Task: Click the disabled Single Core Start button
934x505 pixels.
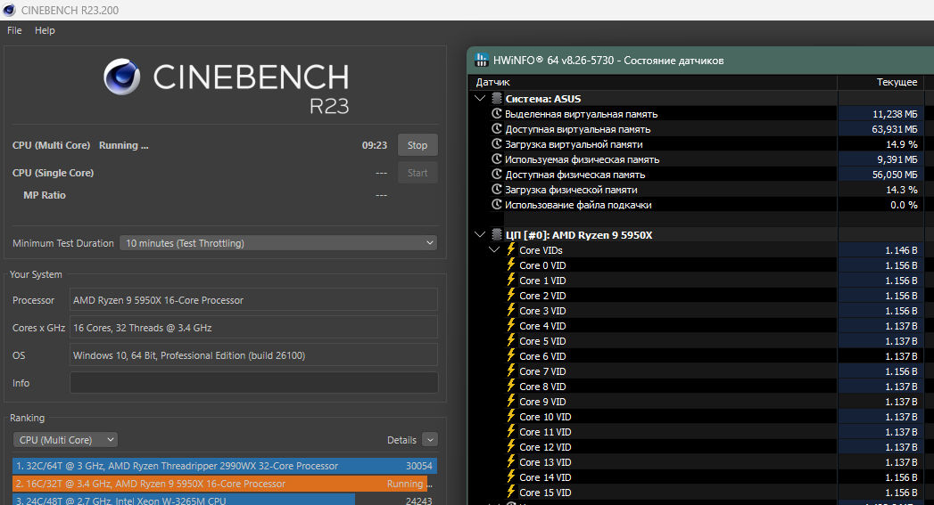Action: pos(417,173)
